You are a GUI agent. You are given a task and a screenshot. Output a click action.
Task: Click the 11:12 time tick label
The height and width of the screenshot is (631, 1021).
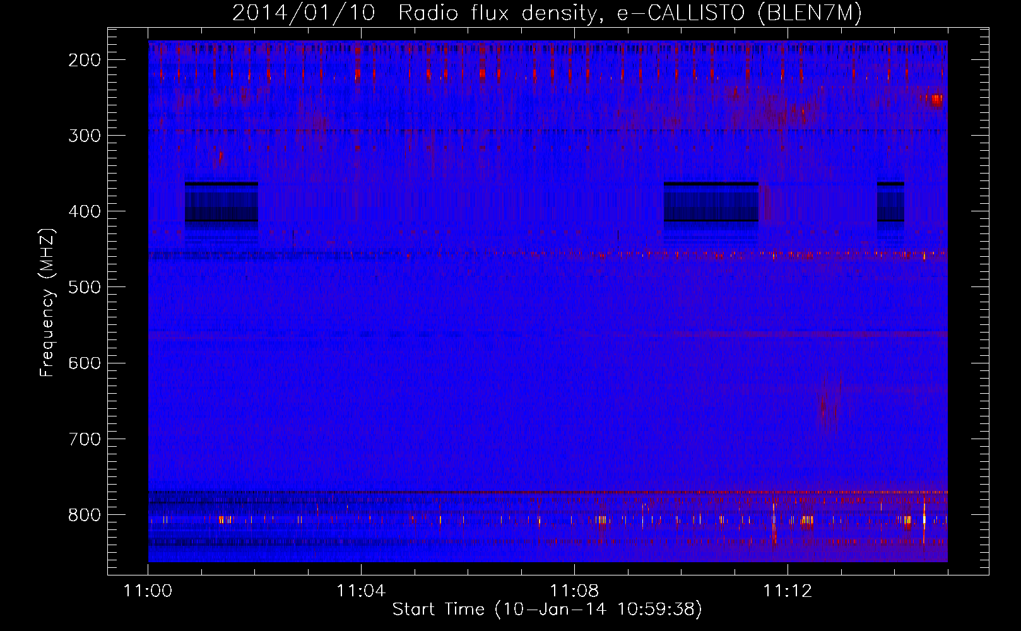pos(788,591)
